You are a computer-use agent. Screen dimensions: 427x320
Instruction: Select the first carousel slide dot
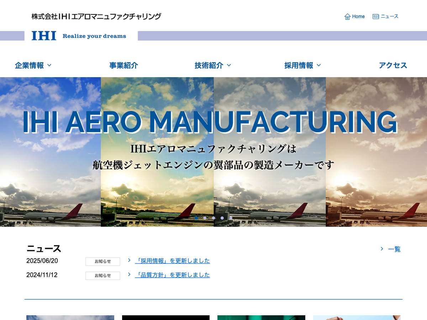pyautogui.click(x=196, y=218)
